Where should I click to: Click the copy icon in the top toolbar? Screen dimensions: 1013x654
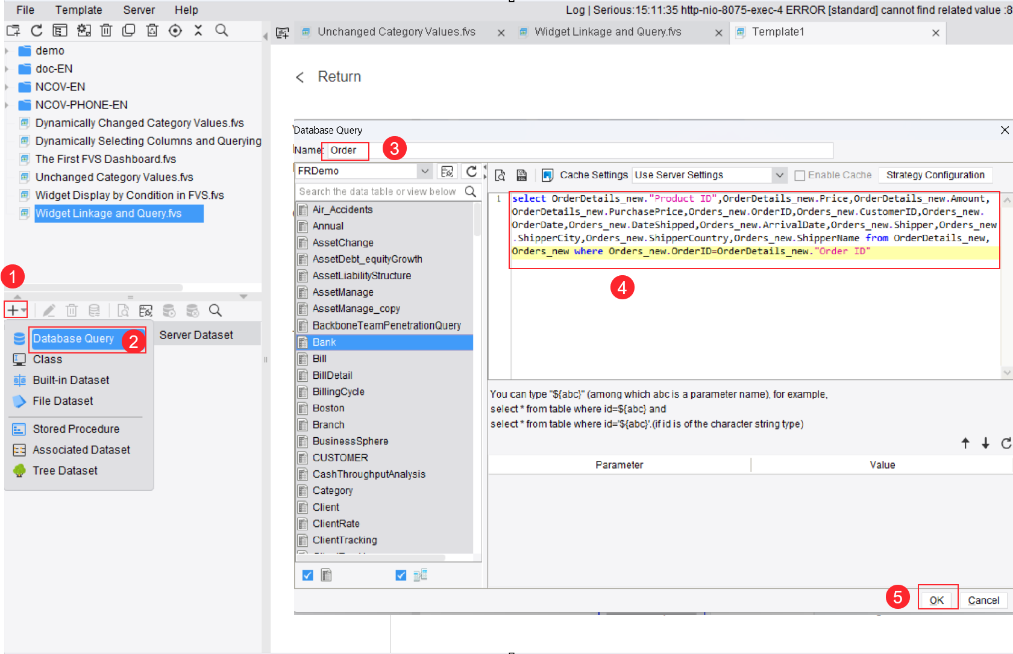click(128, 31)
